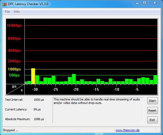Minimize the DPC Latency Checker window
The image size is (163, 135).
[137, 3]
